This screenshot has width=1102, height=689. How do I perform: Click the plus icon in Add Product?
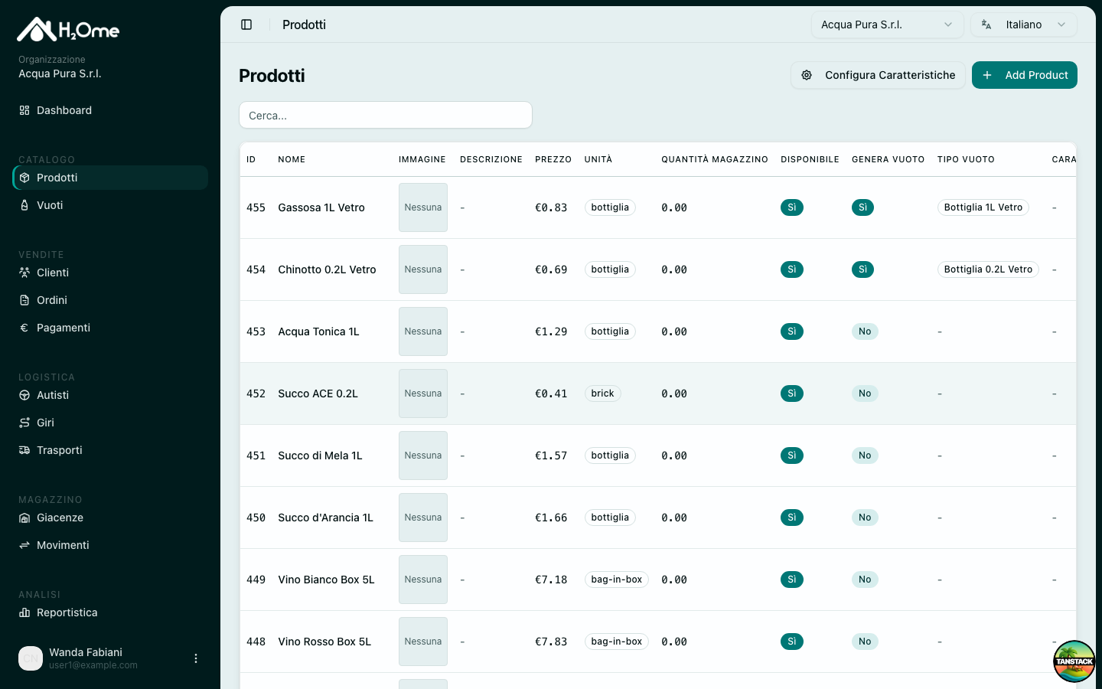pyautogui.click(x=987, y=75)
